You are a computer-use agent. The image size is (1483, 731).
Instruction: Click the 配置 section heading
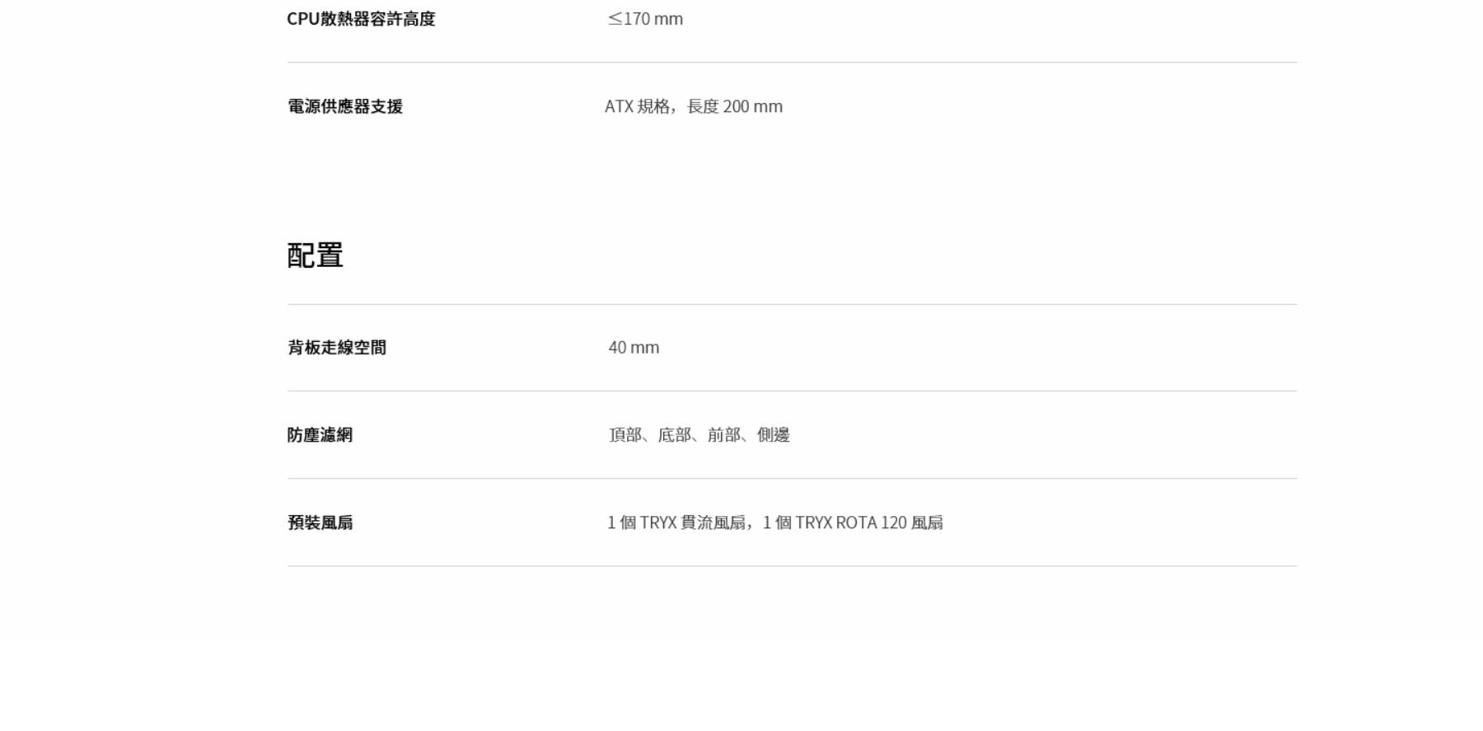315,255
